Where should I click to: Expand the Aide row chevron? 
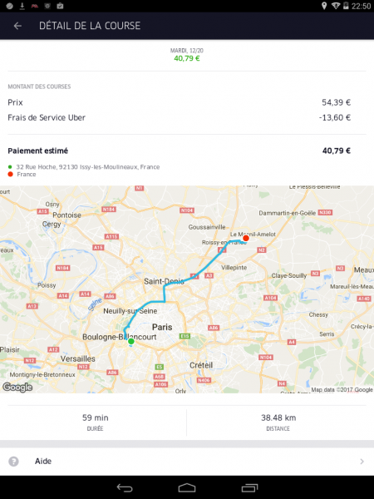point(362,461)
